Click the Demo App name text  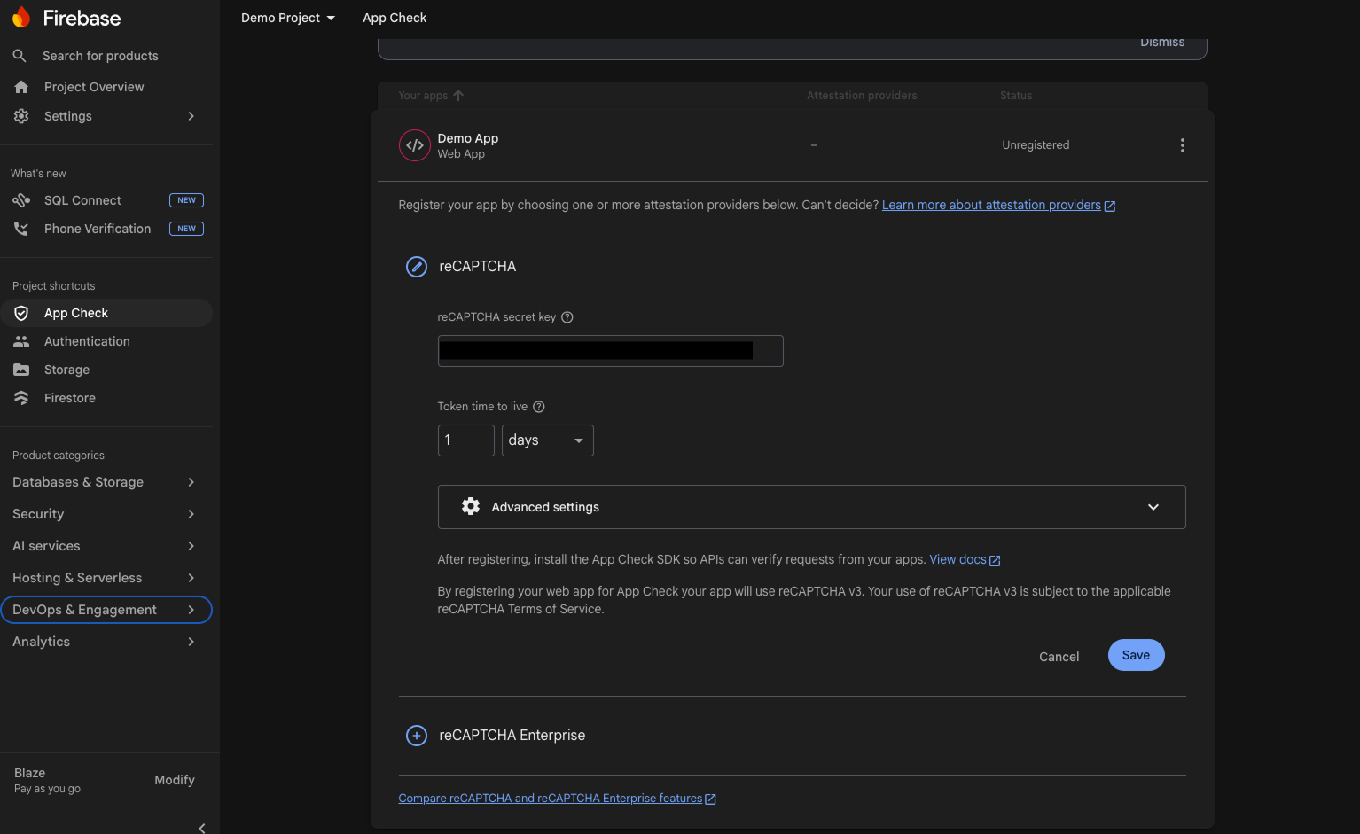(468, 138)
